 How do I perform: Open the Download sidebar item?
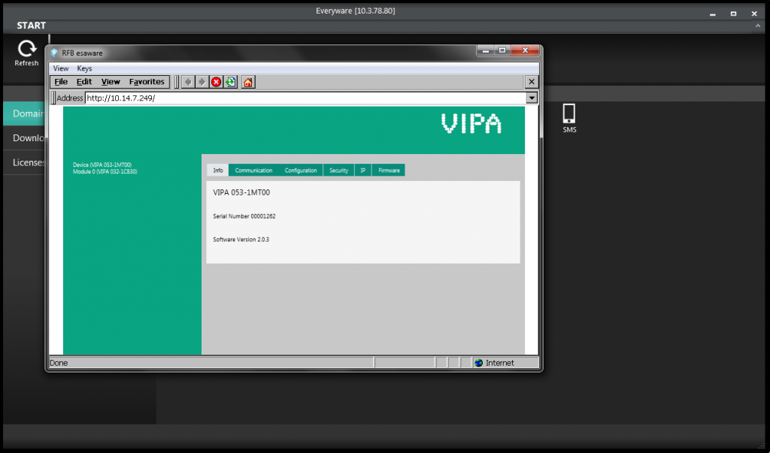(25, 138)
